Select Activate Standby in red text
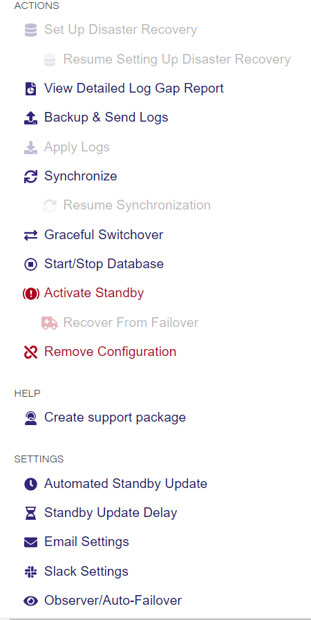Image resolution: width=311 pixels, height=620 pixels. tap(94, 293)
